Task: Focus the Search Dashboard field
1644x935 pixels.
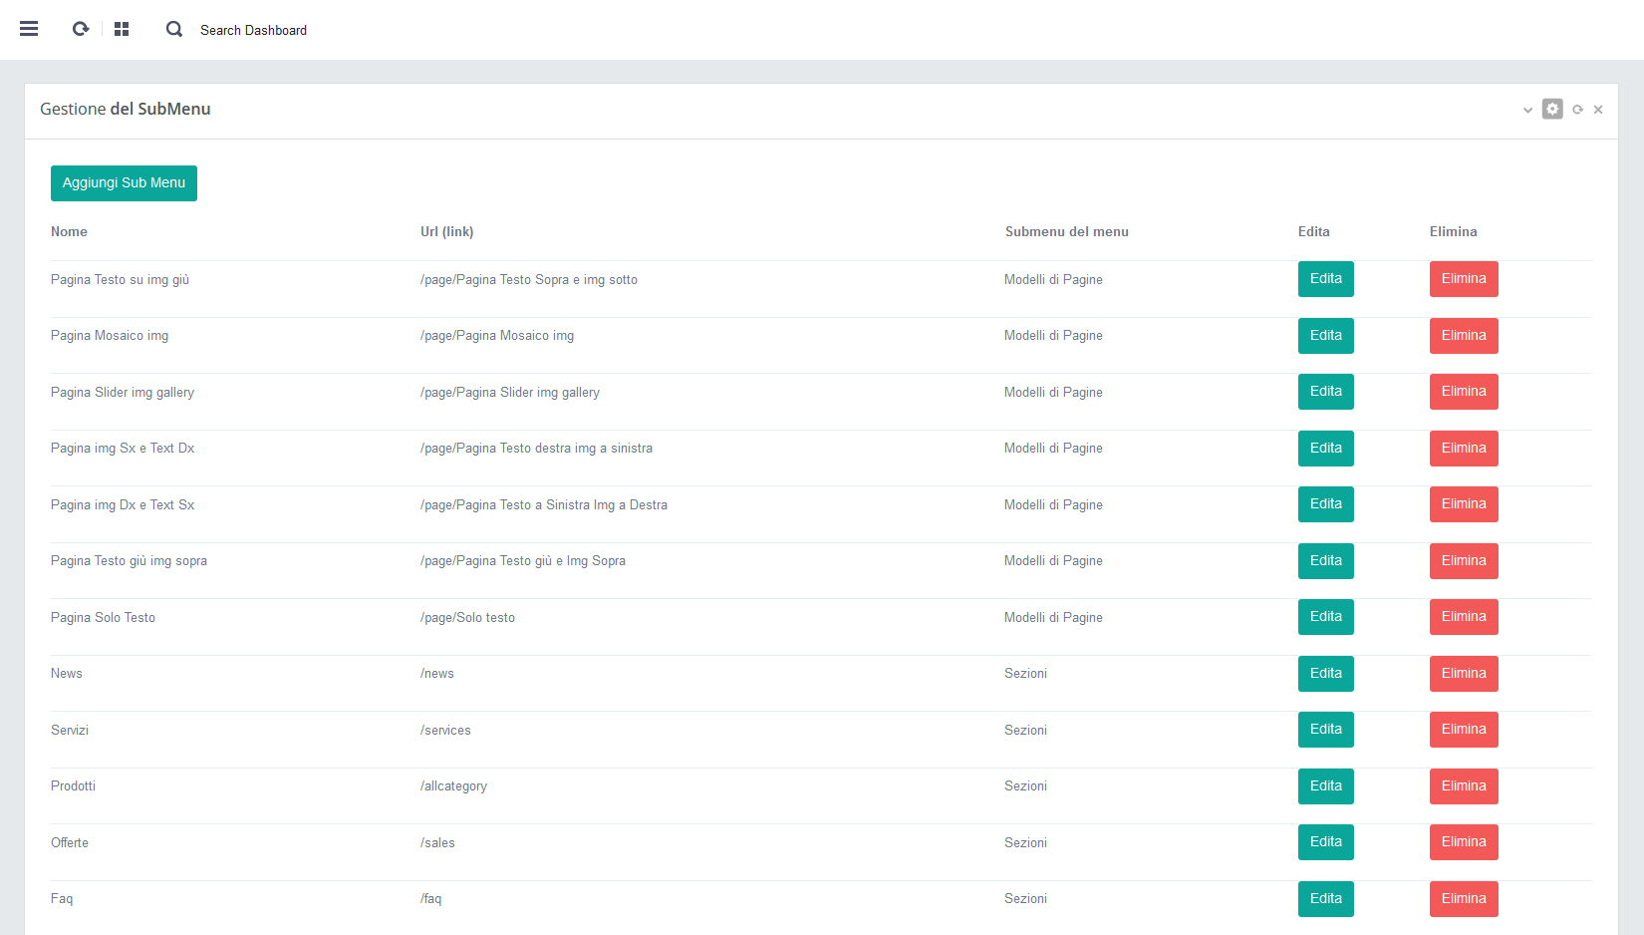Action: (253, 30)
